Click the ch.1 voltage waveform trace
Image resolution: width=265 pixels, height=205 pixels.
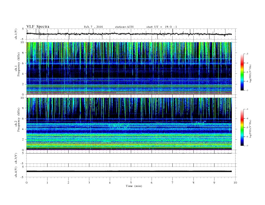click(129, 34)
